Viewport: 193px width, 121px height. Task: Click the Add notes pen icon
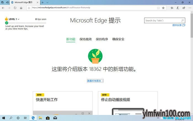(178, 8)
